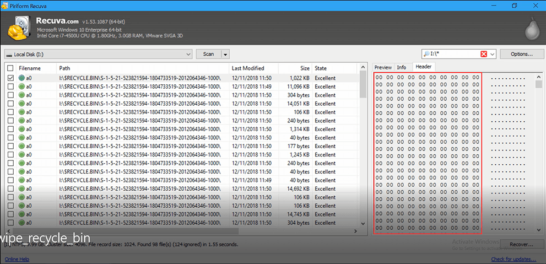Click the green status icon of the 11,096 KB file
546x264 pixels.
point(22,87)
